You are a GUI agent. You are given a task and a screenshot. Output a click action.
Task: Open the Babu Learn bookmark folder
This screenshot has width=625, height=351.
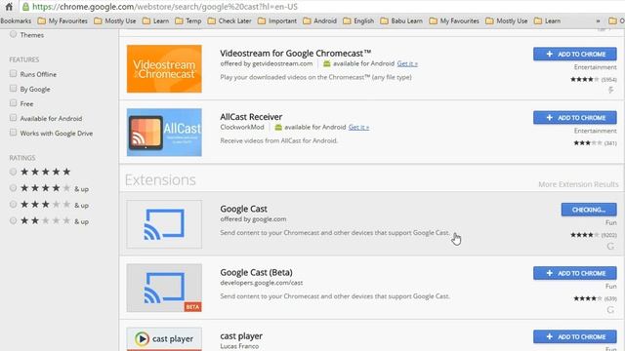tap(401, 21)
